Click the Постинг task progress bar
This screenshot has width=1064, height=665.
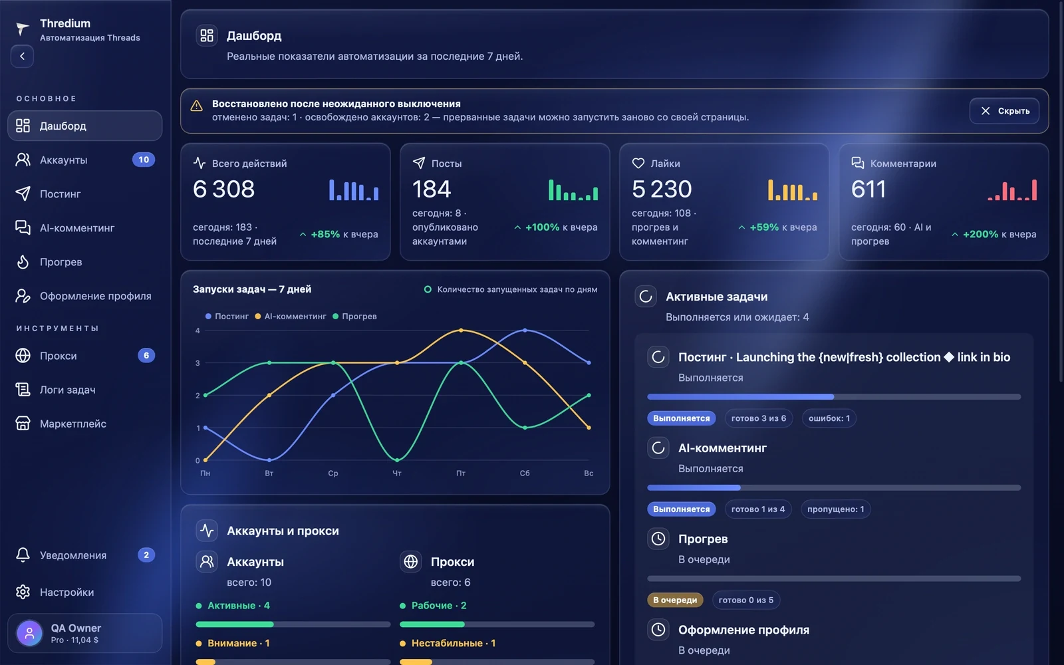point(834,397)
